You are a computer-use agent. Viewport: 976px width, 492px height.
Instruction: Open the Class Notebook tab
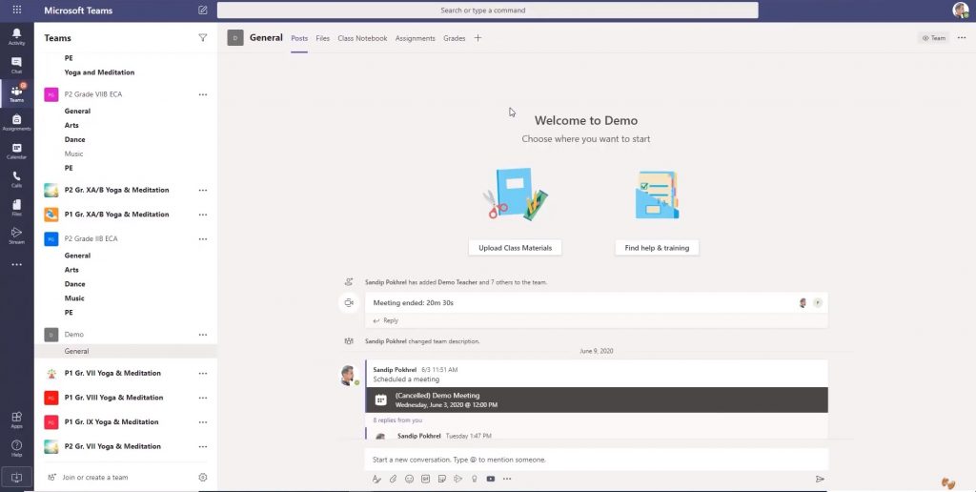362,38
